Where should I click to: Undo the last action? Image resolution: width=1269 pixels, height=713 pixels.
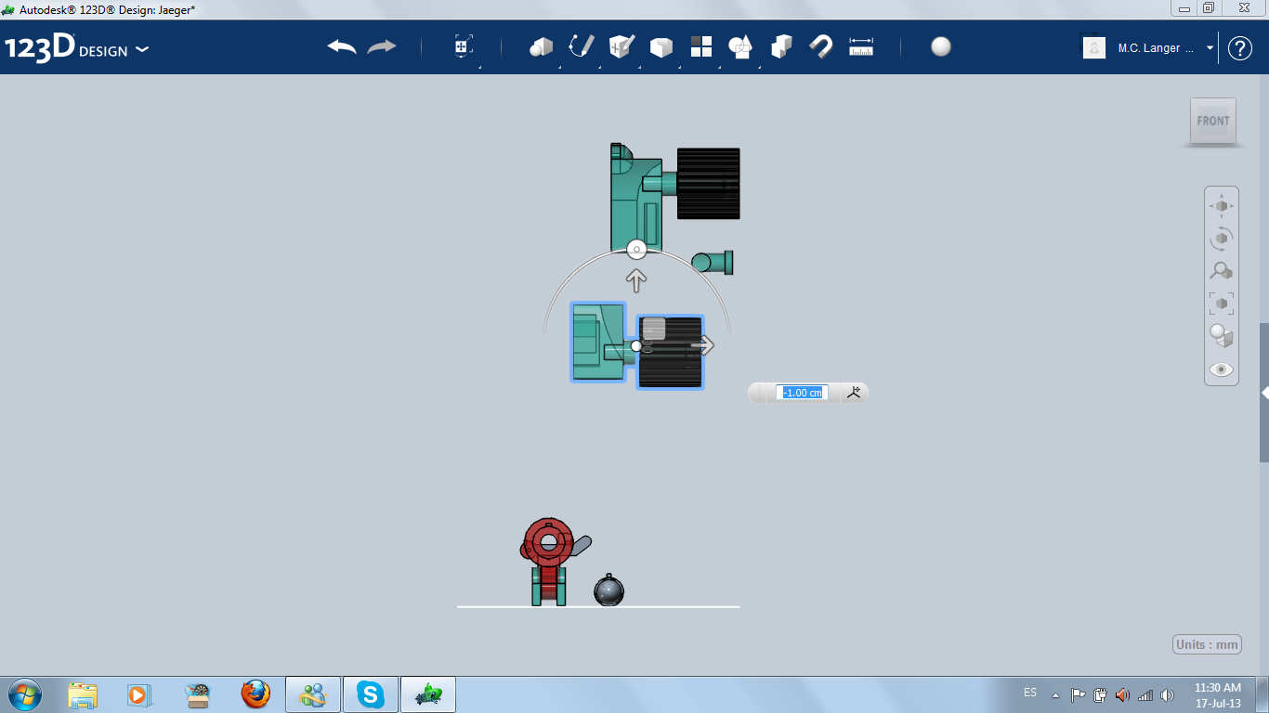[x=342, y=47]
